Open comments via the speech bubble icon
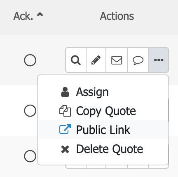The height and width of the screenshot is (177, 178). [x=138, y=60]
